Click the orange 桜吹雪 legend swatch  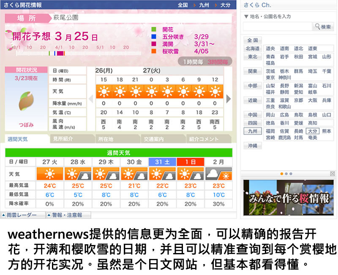pyautogui.click(x=154, y=51)
